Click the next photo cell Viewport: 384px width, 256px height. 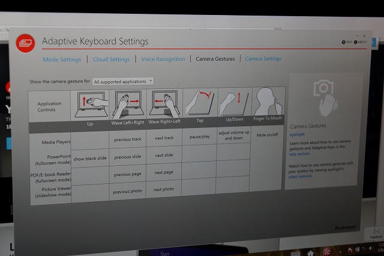[x=163, y=189]
